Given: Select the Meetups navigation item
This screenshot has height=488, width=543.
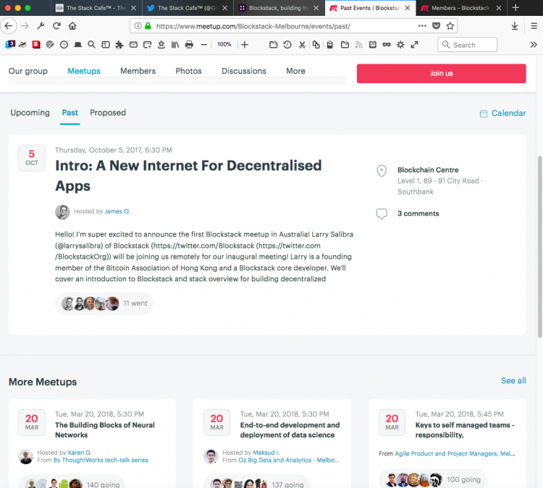Looking at the screenshot, I should [84, 71].
